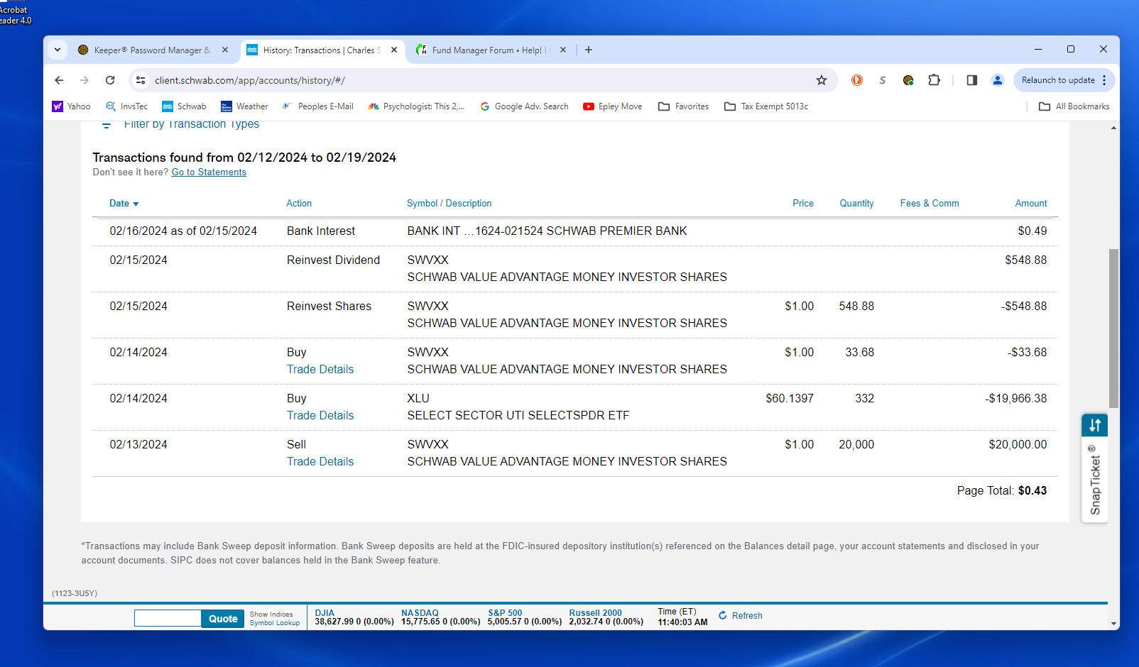This screenshot has height=667, width=1139.
Task: Reload the Schwab page
Action: pyautogui.click(x=110, y=80)
